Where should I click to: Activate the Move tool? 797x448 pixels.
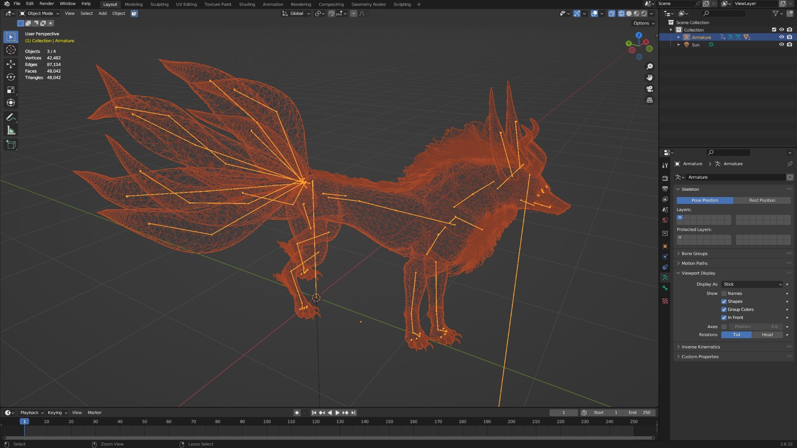(11, 64)
